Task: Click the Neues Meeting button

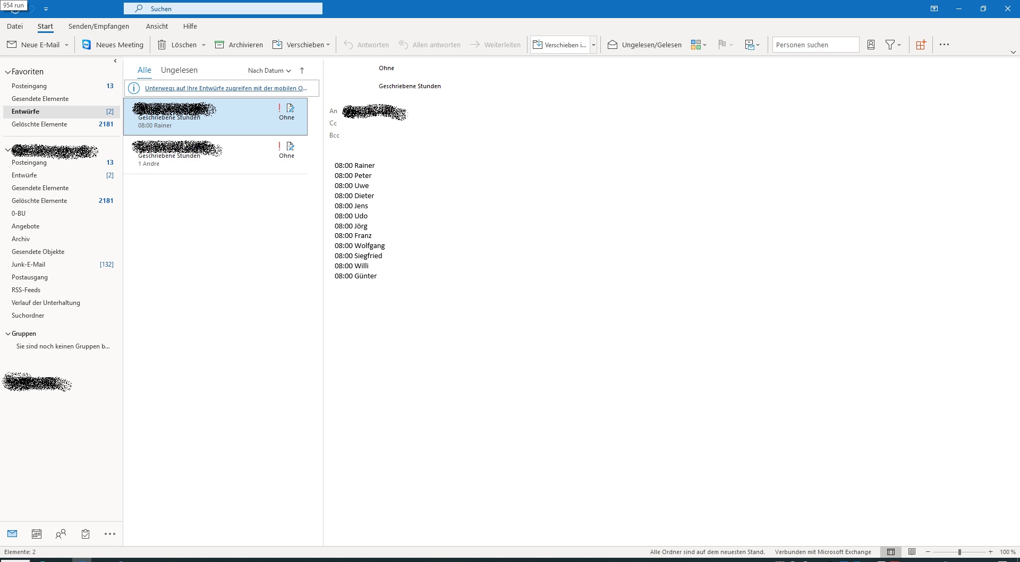Action: coord(113,45)
